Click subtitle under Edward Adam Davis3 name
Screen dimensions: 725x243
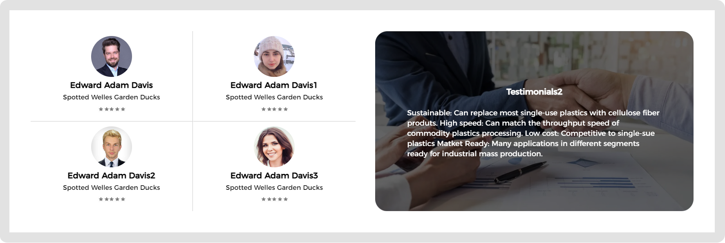[274, 188]
